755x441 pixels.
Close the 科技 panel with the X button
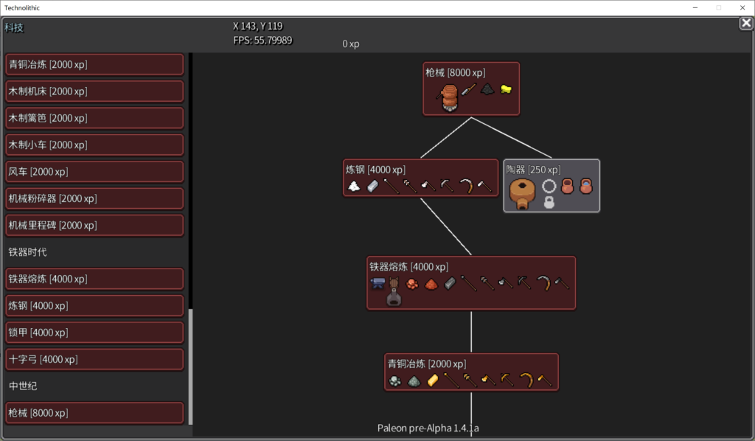[746, 23]
